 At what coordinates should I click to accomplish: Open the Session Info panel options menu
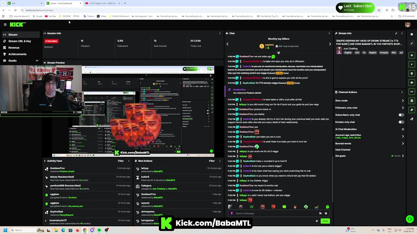tap(220, 33)
